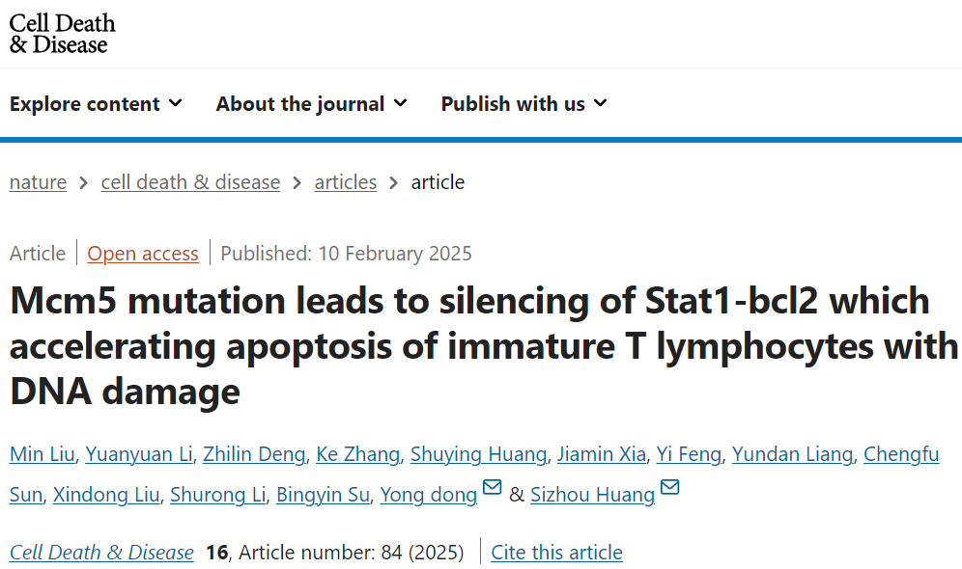The width and height of the screenshot is (962, 569).
Task: View author Xindong Liu link
Action: pyautogui.click(x=106, y=495)
